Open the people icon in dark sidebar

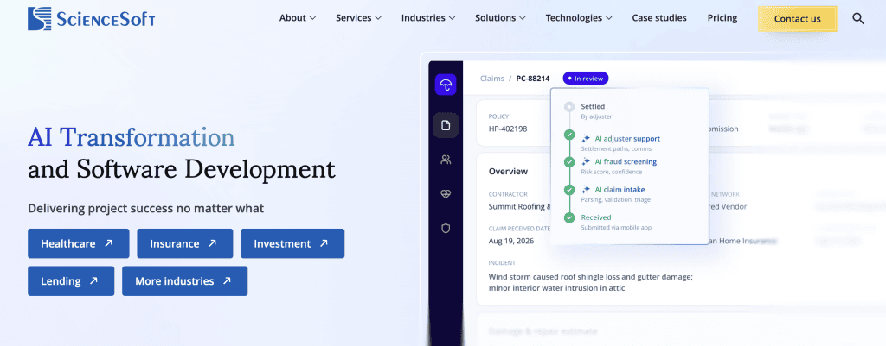point(446,160)
